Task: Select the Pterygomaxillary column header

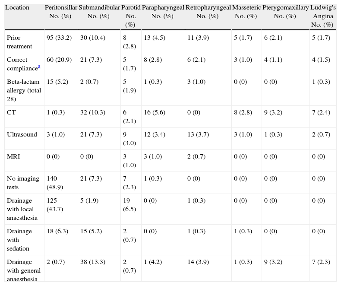Action: [285, 12]
